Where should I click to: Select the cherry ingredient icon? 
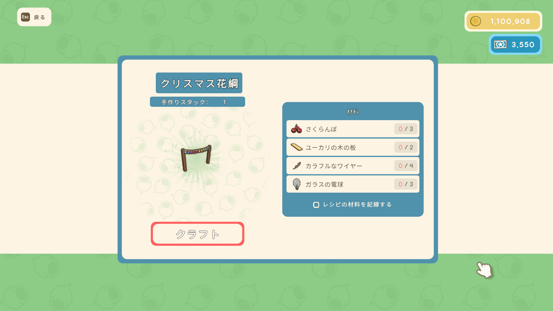296,129
